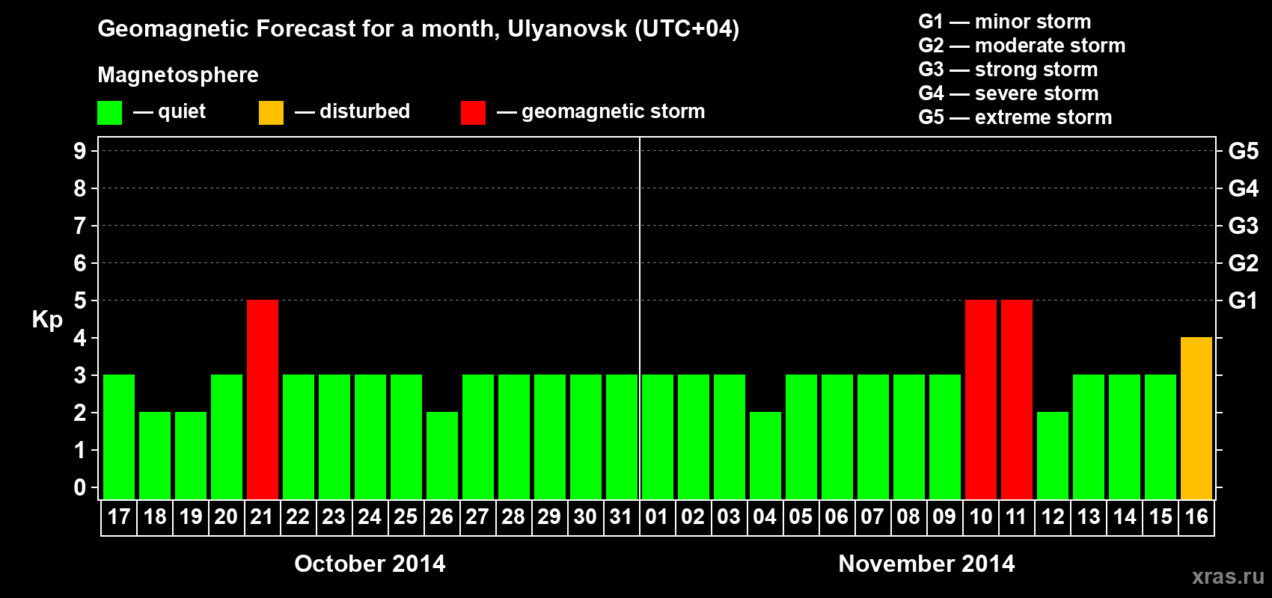The image size is (1272, 598).
Task: Click the date label 28
Action: pos(513,517)
